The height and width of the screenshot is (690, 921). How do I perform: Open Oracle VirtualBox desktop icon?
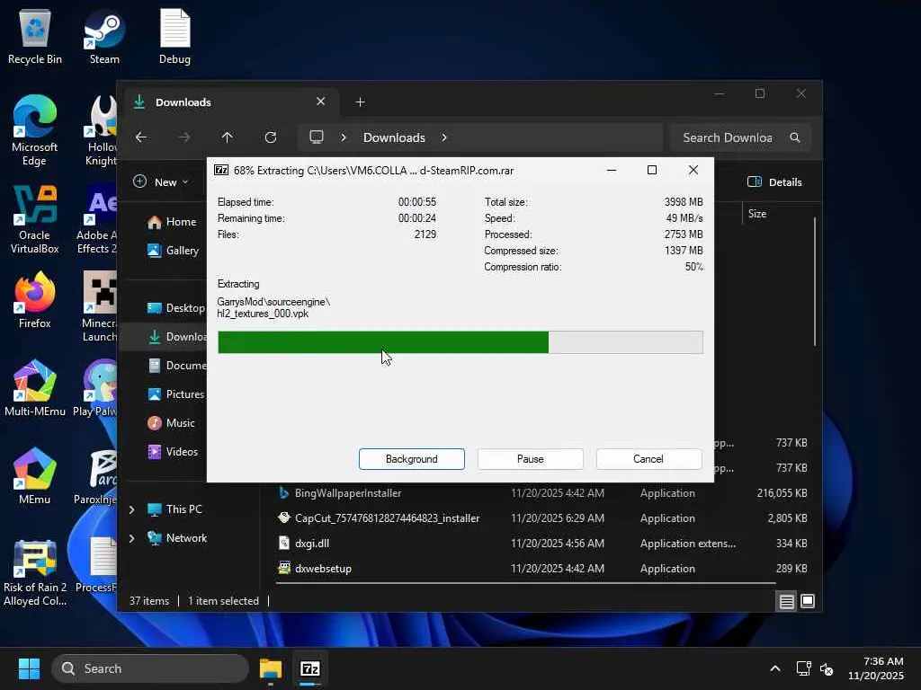click(34, 218)
